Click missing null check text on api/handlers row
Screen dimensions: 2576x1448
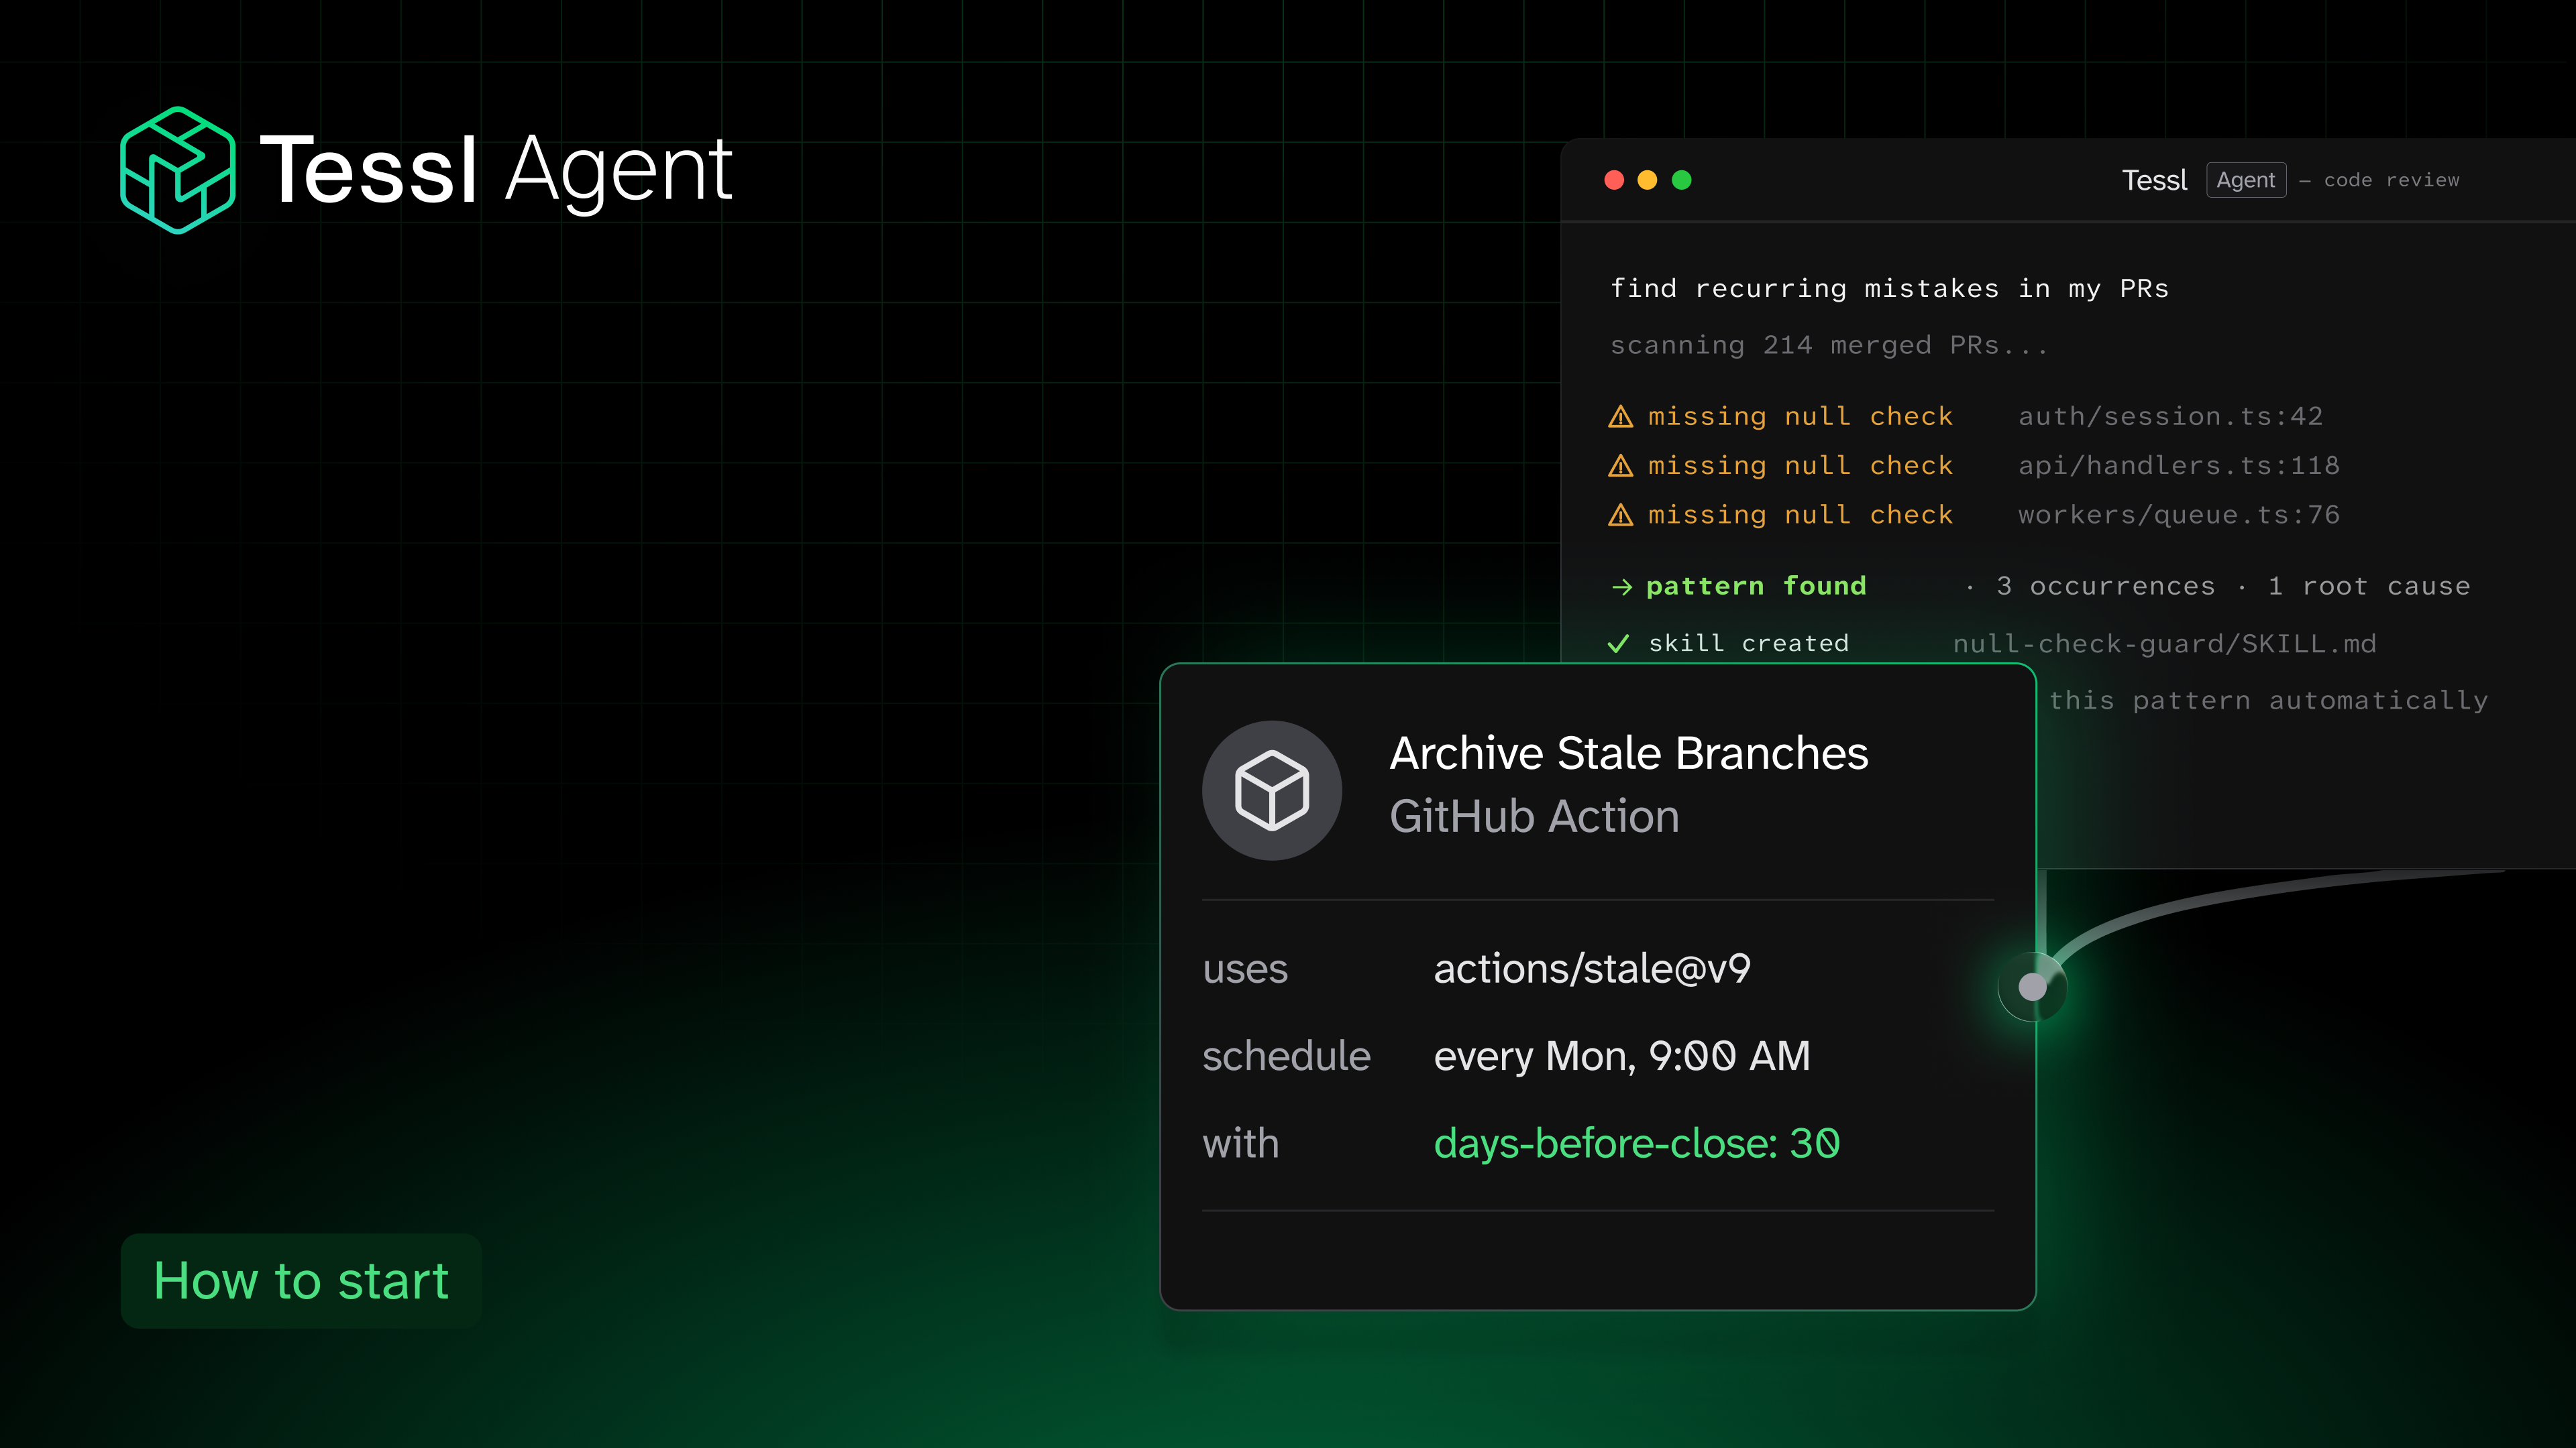[1800, 466]
